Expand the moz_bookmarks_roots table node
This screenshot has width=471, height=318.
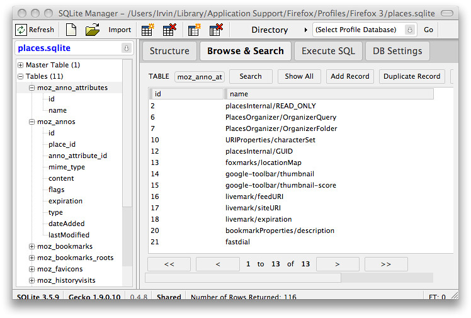tap(31, 258)
